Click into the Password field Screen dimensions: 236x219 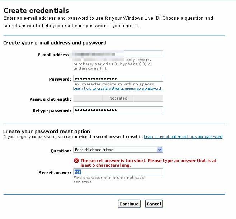(x=118, y=78)
